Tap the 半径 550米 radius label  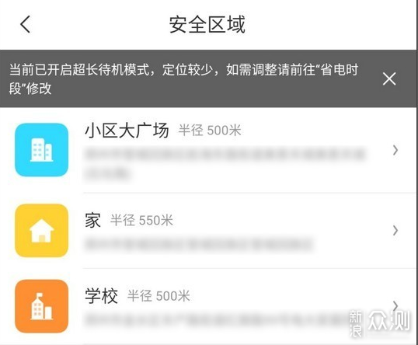pos(141,221)
